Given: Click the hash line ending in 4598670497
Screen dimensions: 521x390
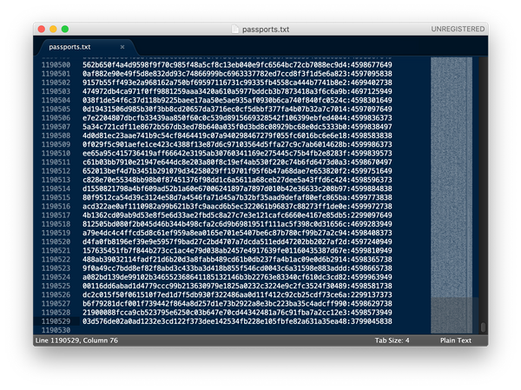Looking at the screenshot, I should tap(237, 162).
